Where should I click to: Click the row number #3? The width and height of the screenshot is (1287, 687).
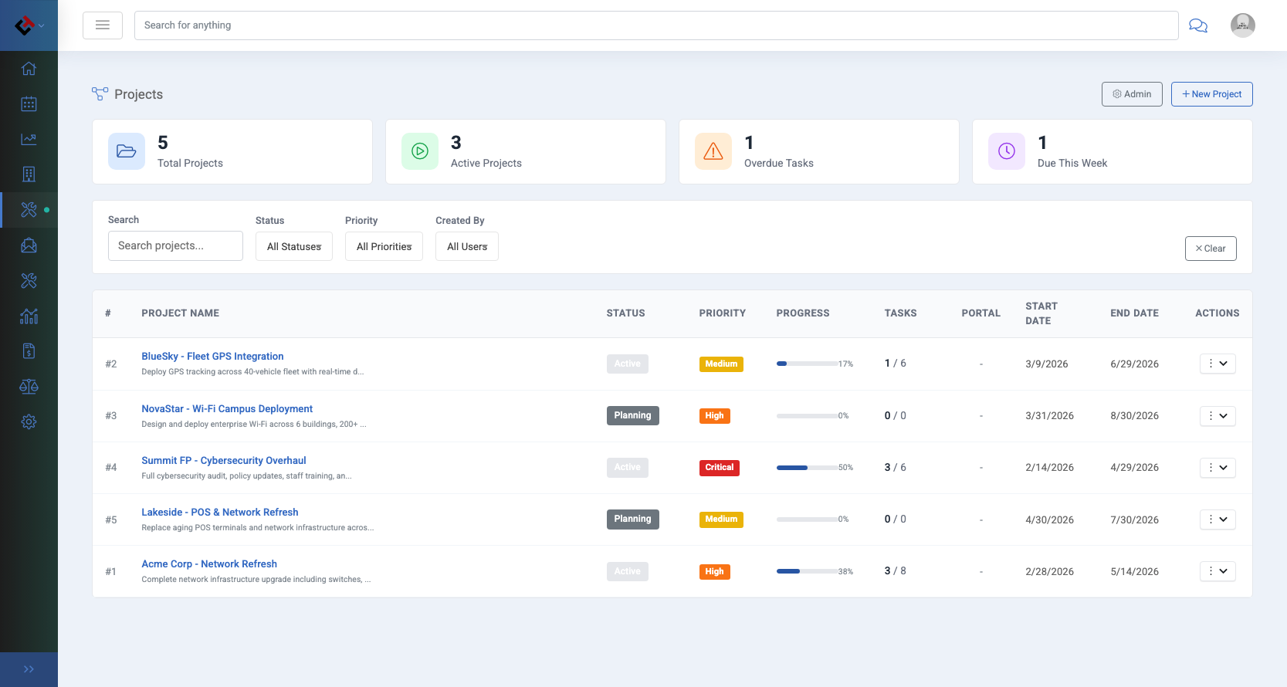[111, 416]
